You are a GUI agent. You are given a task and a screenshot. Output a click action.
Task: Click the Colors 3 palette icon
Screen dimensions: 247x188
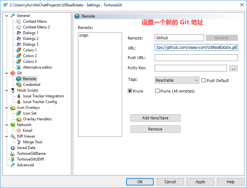pos(19,62)
